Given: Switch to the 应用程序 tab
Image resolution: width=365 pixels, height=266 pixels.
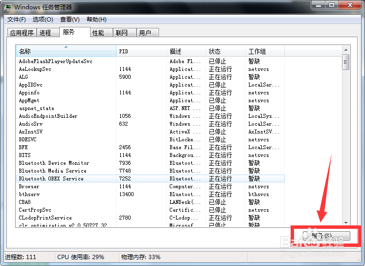Looking at the screenshot, I should (22, 33).
